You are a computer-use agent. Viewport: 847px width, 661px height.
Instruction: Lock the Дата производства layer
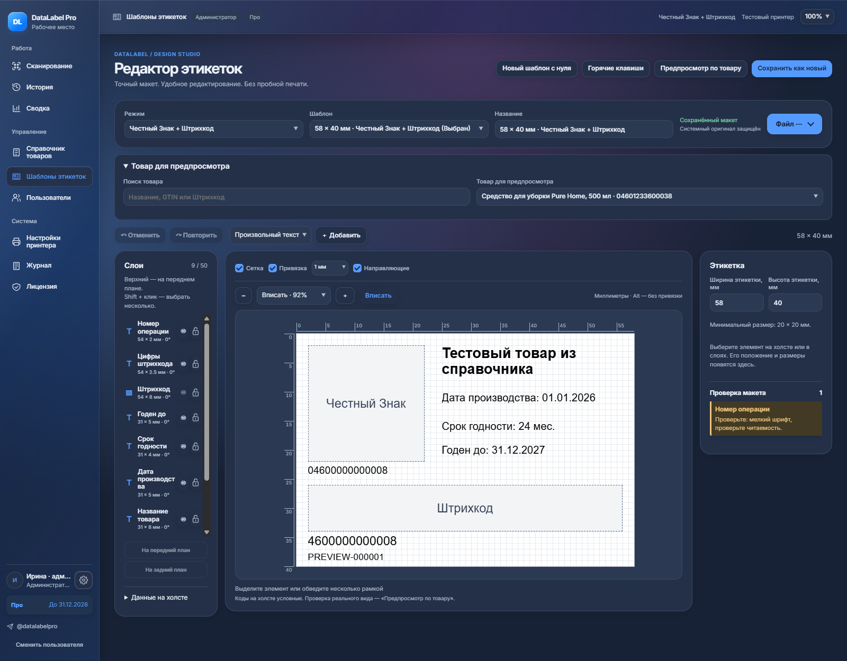pyautogui.click(x=195, y=482)
